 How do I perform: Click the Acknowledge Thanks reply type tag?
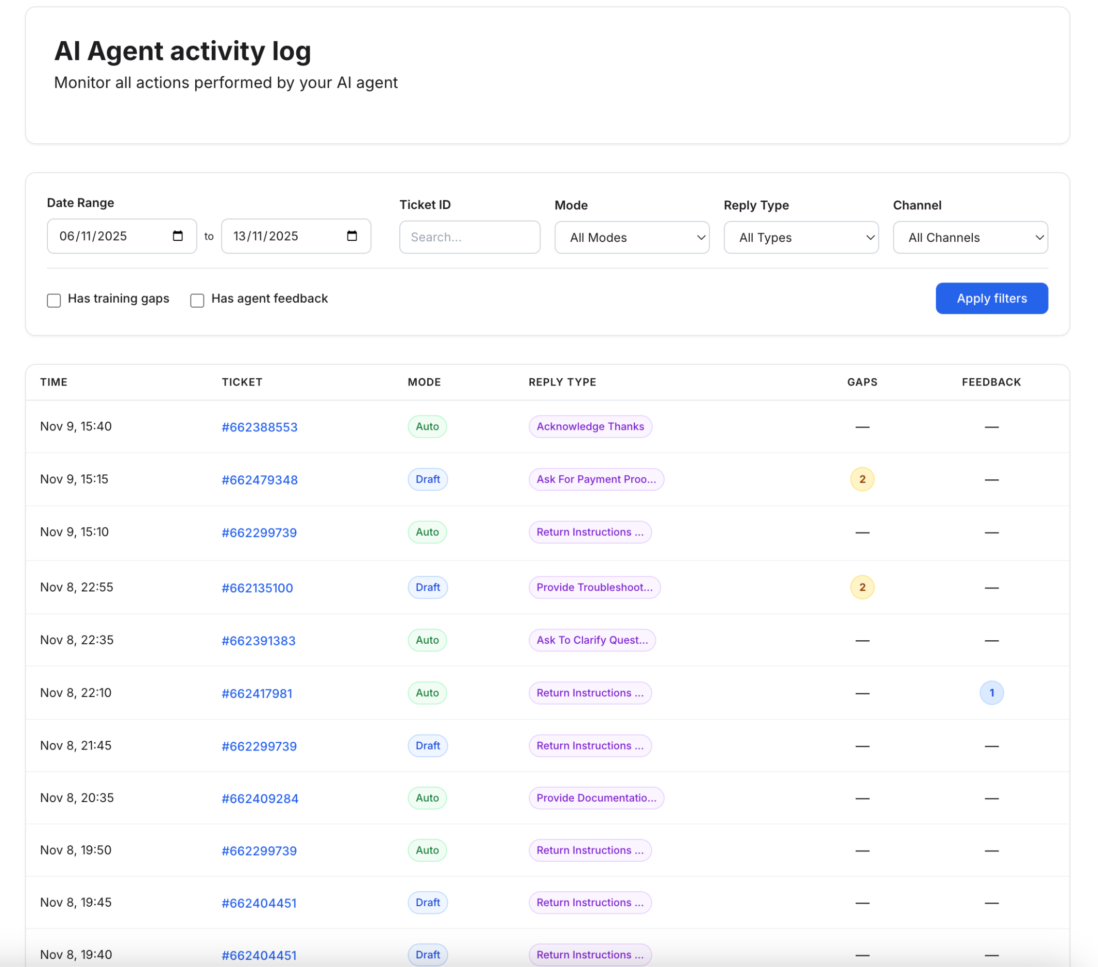(590, 426)
